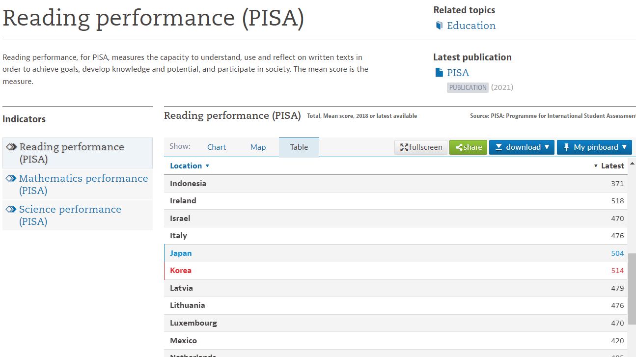The width and height of the screenshot is (636, 357).
Task: Click the PISA publication document icon
Action: pyautogui.click(x=439, y=73)
